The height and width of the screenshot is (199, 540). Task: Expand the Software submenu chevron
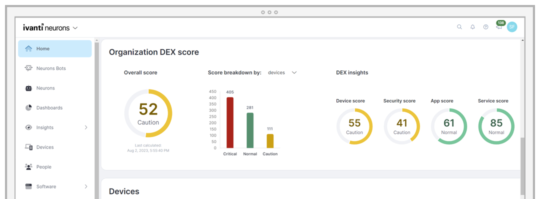(x=86, y=186)
